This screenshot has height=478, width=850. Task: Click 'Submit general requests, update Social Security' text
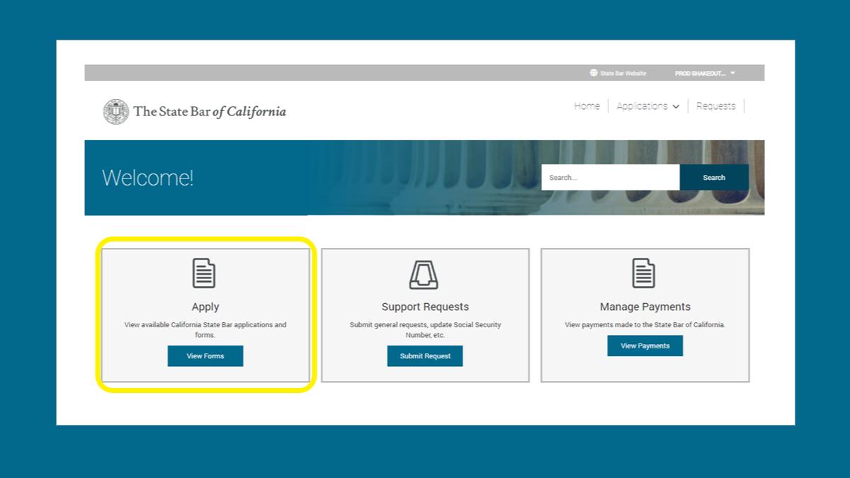pos(425,330)
